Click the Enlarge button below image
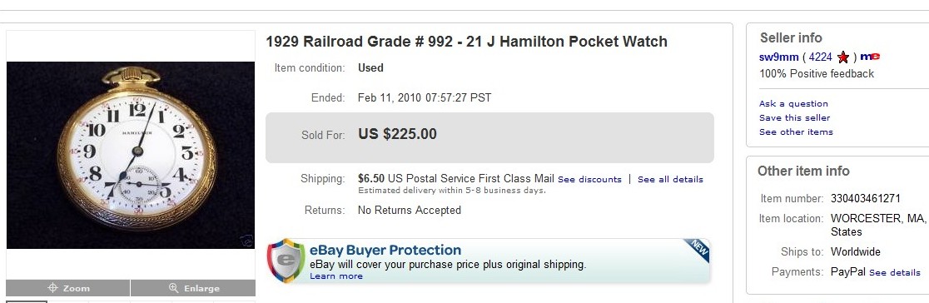This screenshot has width=929, height=303. point(193,288)
